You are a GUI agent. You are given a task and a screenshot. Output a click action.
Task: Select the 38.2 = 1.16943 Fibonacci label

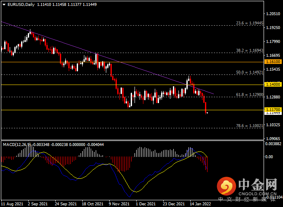(x=250, y=50)
